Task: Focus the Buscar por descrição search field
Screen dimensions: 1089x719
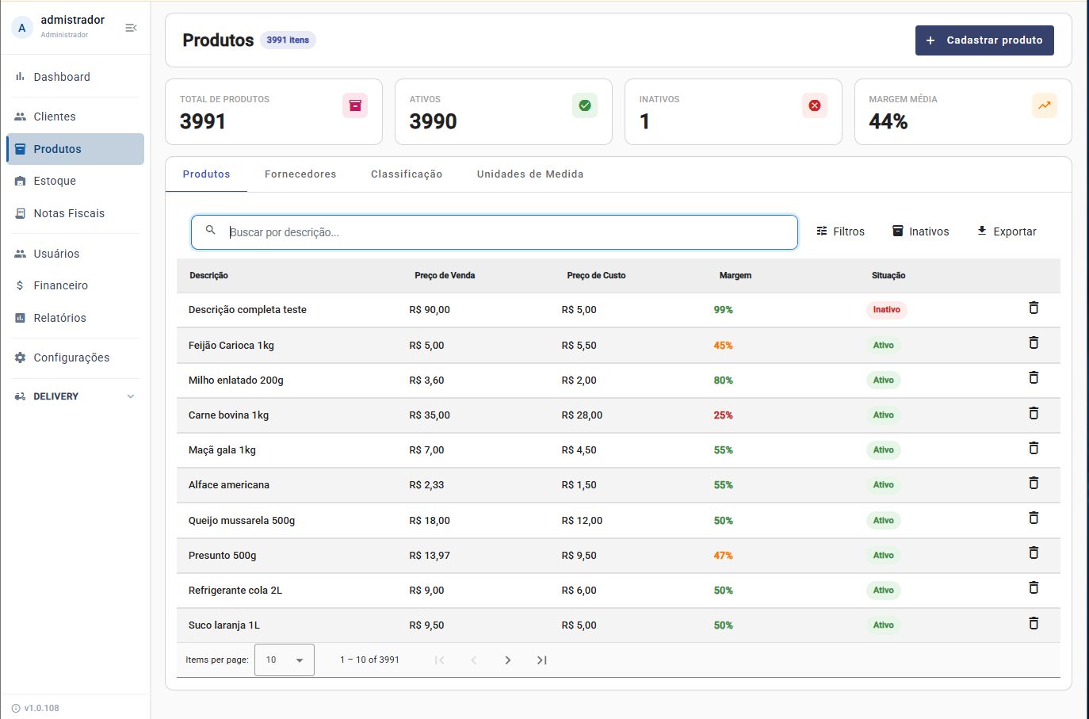Action: tap(494, 232)
